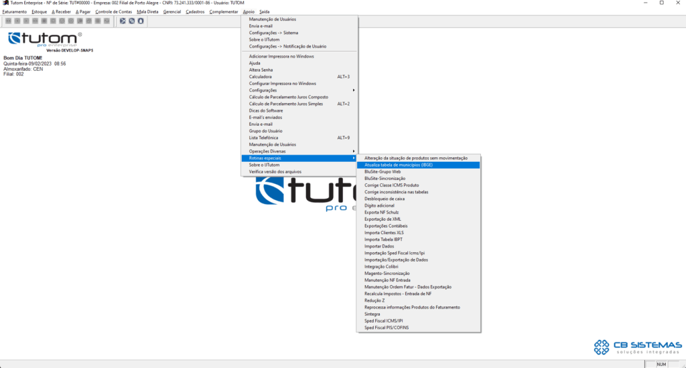Viewport: 686px width, 368px height.
Task: Click the grayed-out last record toolbar icon
Action: [x=35, y=21]
